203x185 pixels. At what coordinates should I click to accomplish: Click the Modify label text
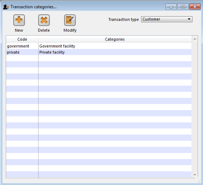coord(70,30)
